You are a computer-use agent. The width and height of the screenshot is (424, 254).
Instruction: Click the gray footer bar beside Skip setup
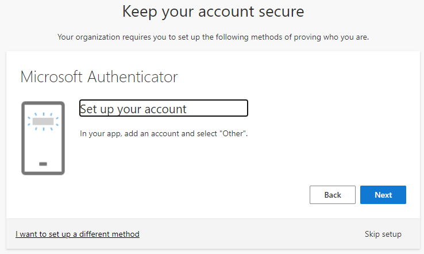coord(259,234)
